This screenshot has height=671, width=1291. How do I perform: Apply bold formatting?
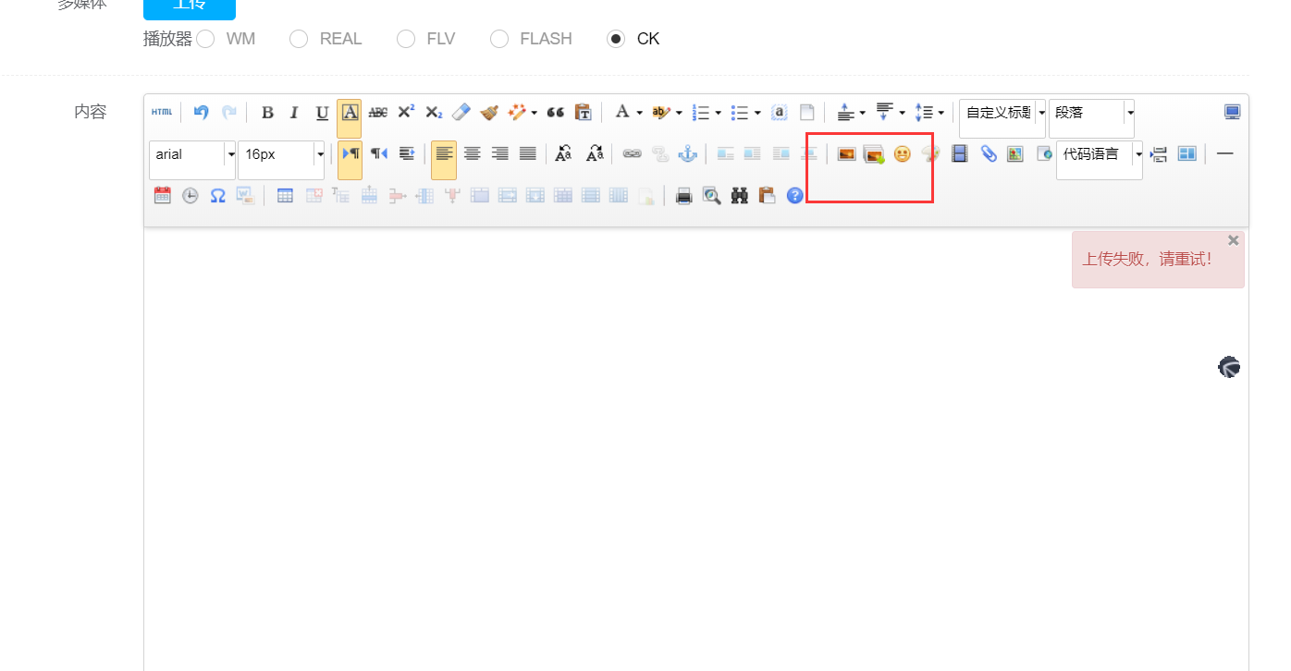267,113
